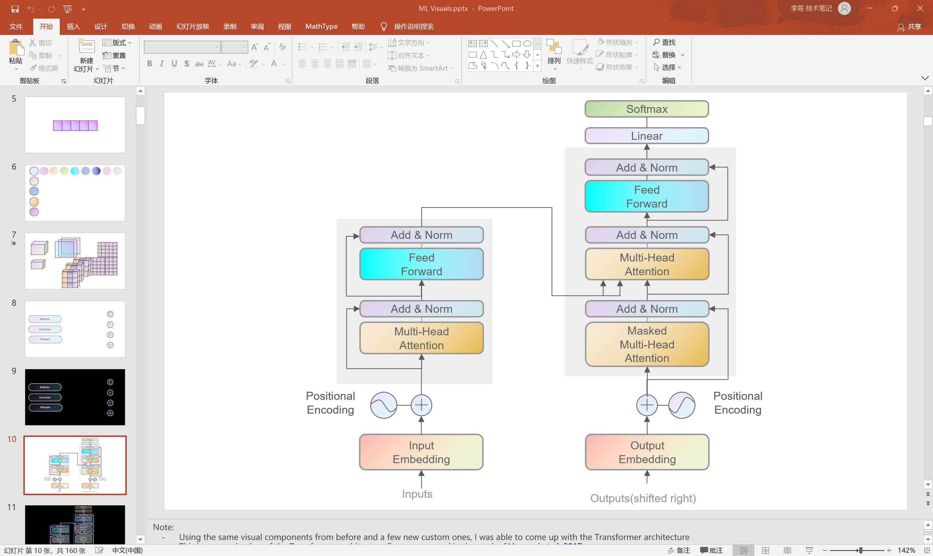
Task: Click the 共享 button top right
Action: (x=915, y=27)
